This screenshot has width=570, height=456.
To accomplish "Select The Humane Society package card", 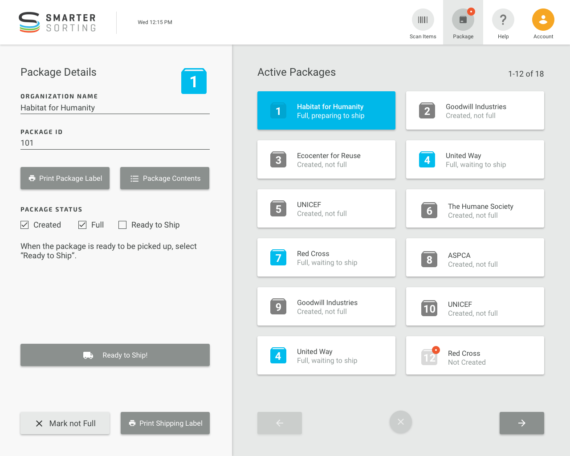I will click(475, 208).
